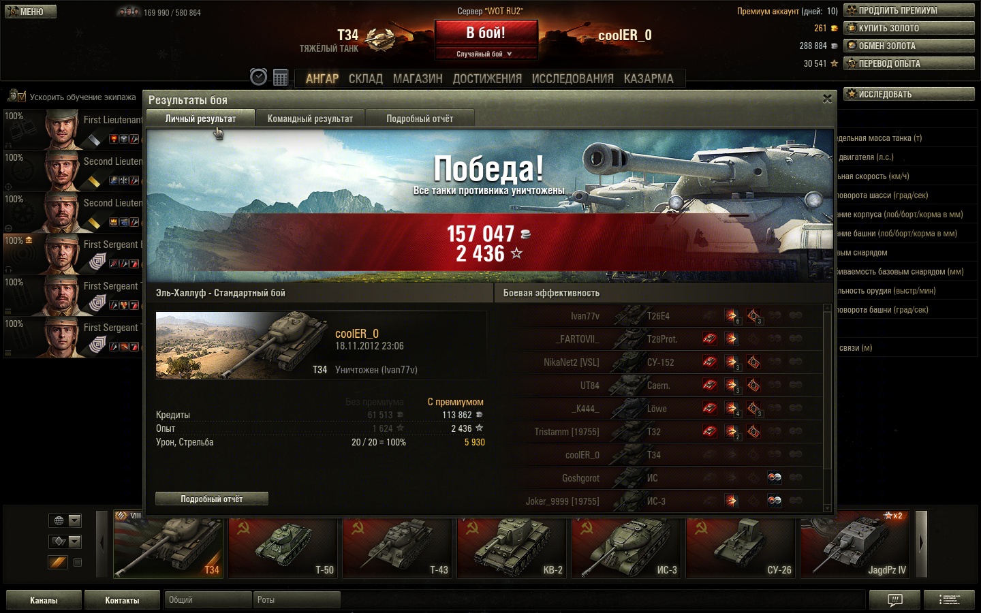Open the Исследования menu item
The image size is (981, 613).
click(572, 79)
